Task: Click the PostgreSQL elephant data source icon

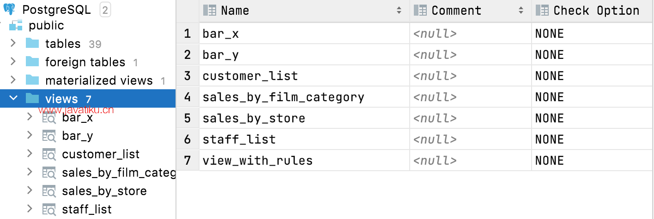Action: [x=9, y=10]
